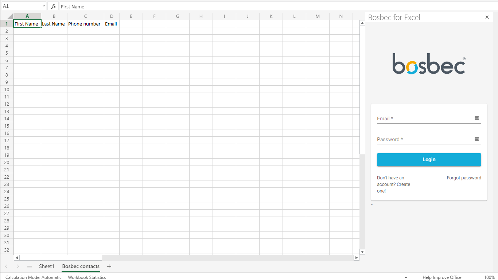Click the Select All corner triangle
The height and width of the screenshot is (280, 498).
[10, 16]
